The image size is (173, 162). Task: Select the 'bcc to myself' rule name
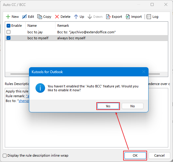[38, 38]
